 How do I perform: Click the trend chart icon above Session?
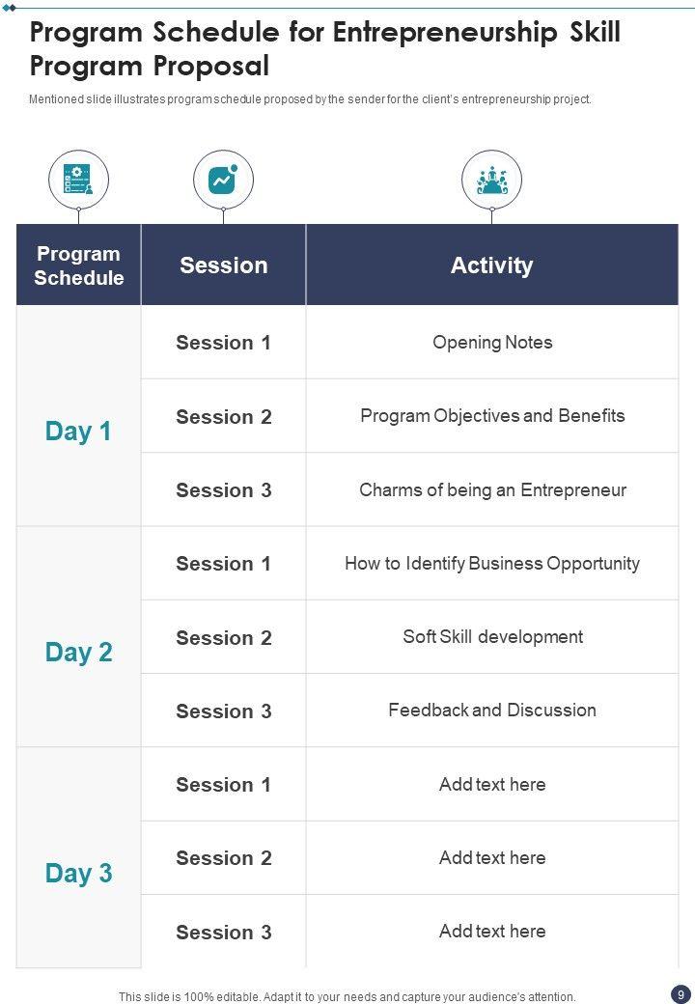coord(223,180)
